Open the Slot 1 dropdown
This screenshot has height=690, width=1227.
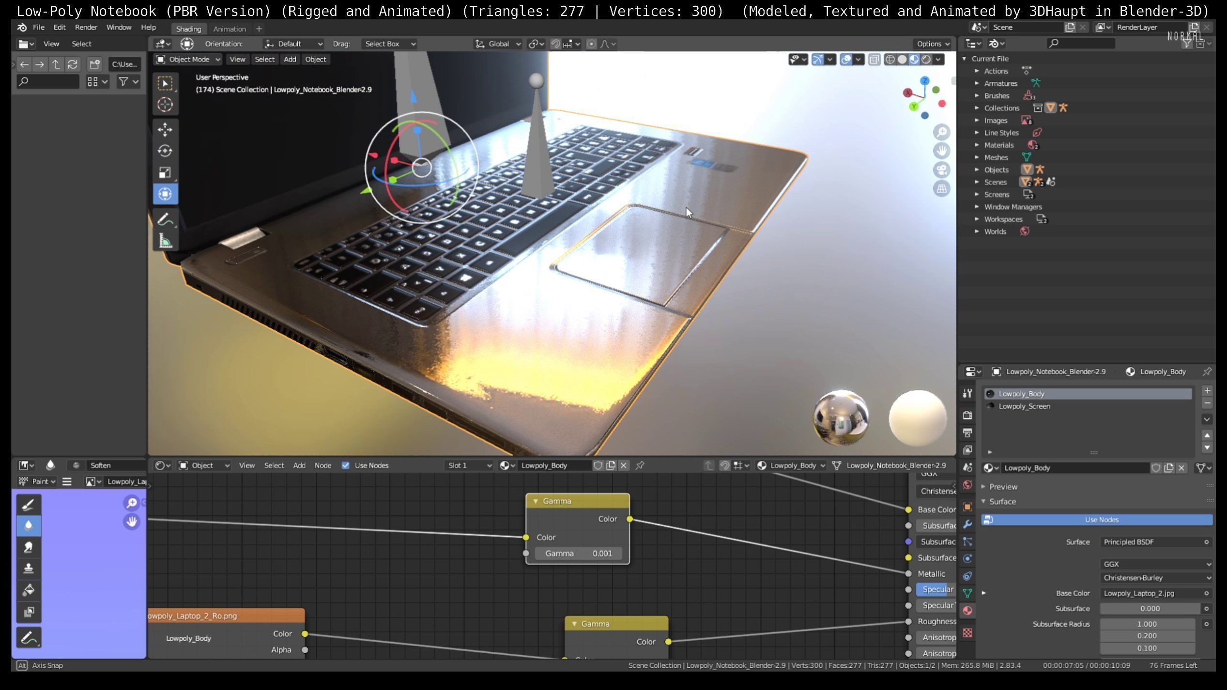468,465
